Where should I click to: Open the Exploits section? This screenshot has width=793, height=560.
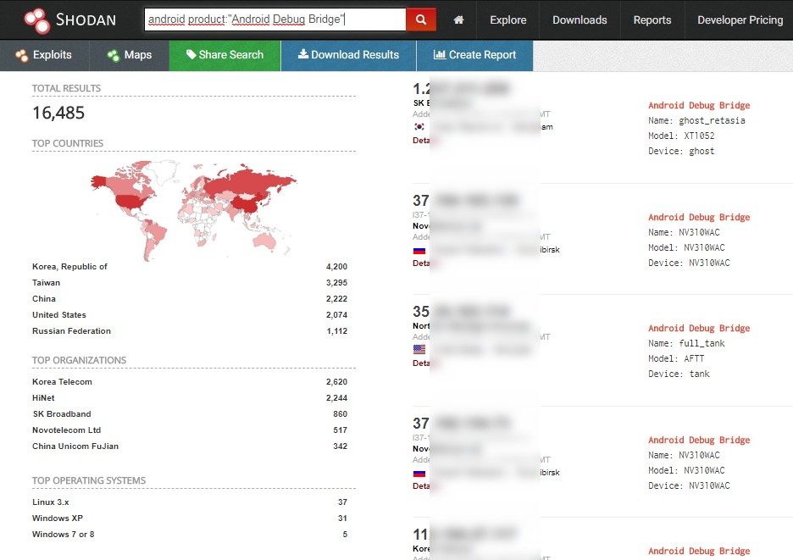tap(44, 55)
